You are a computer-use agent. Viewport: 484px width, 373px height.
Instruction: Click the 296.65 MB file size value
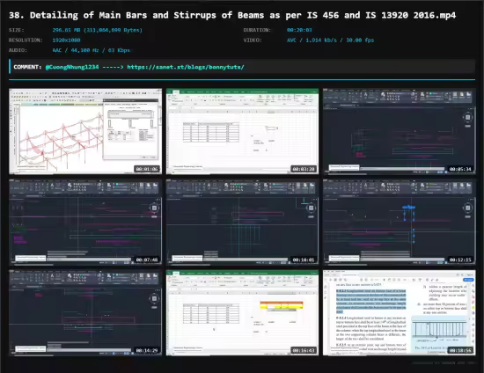point(97,30)
